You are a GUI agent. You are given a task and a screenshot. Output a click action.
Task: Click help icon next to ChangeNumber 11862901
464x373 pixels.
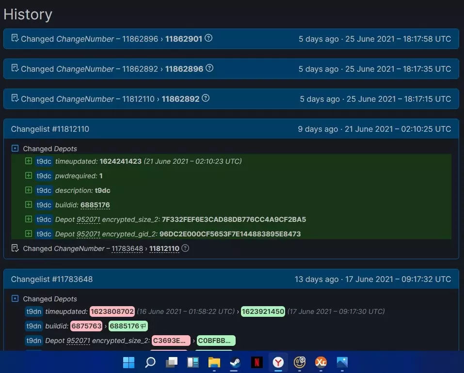(208, 38)
